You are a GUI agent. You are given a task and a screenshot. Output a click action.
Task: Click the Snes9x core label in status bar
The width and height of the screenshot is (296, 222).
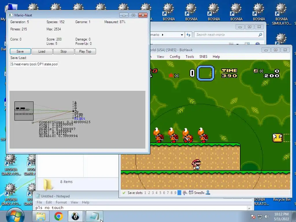point(199,193)
